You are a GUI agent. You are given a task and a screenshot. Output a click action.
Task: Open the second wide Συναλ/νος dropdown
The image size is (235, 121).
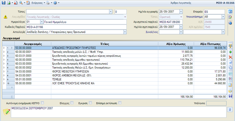click(x=223, y=32)
